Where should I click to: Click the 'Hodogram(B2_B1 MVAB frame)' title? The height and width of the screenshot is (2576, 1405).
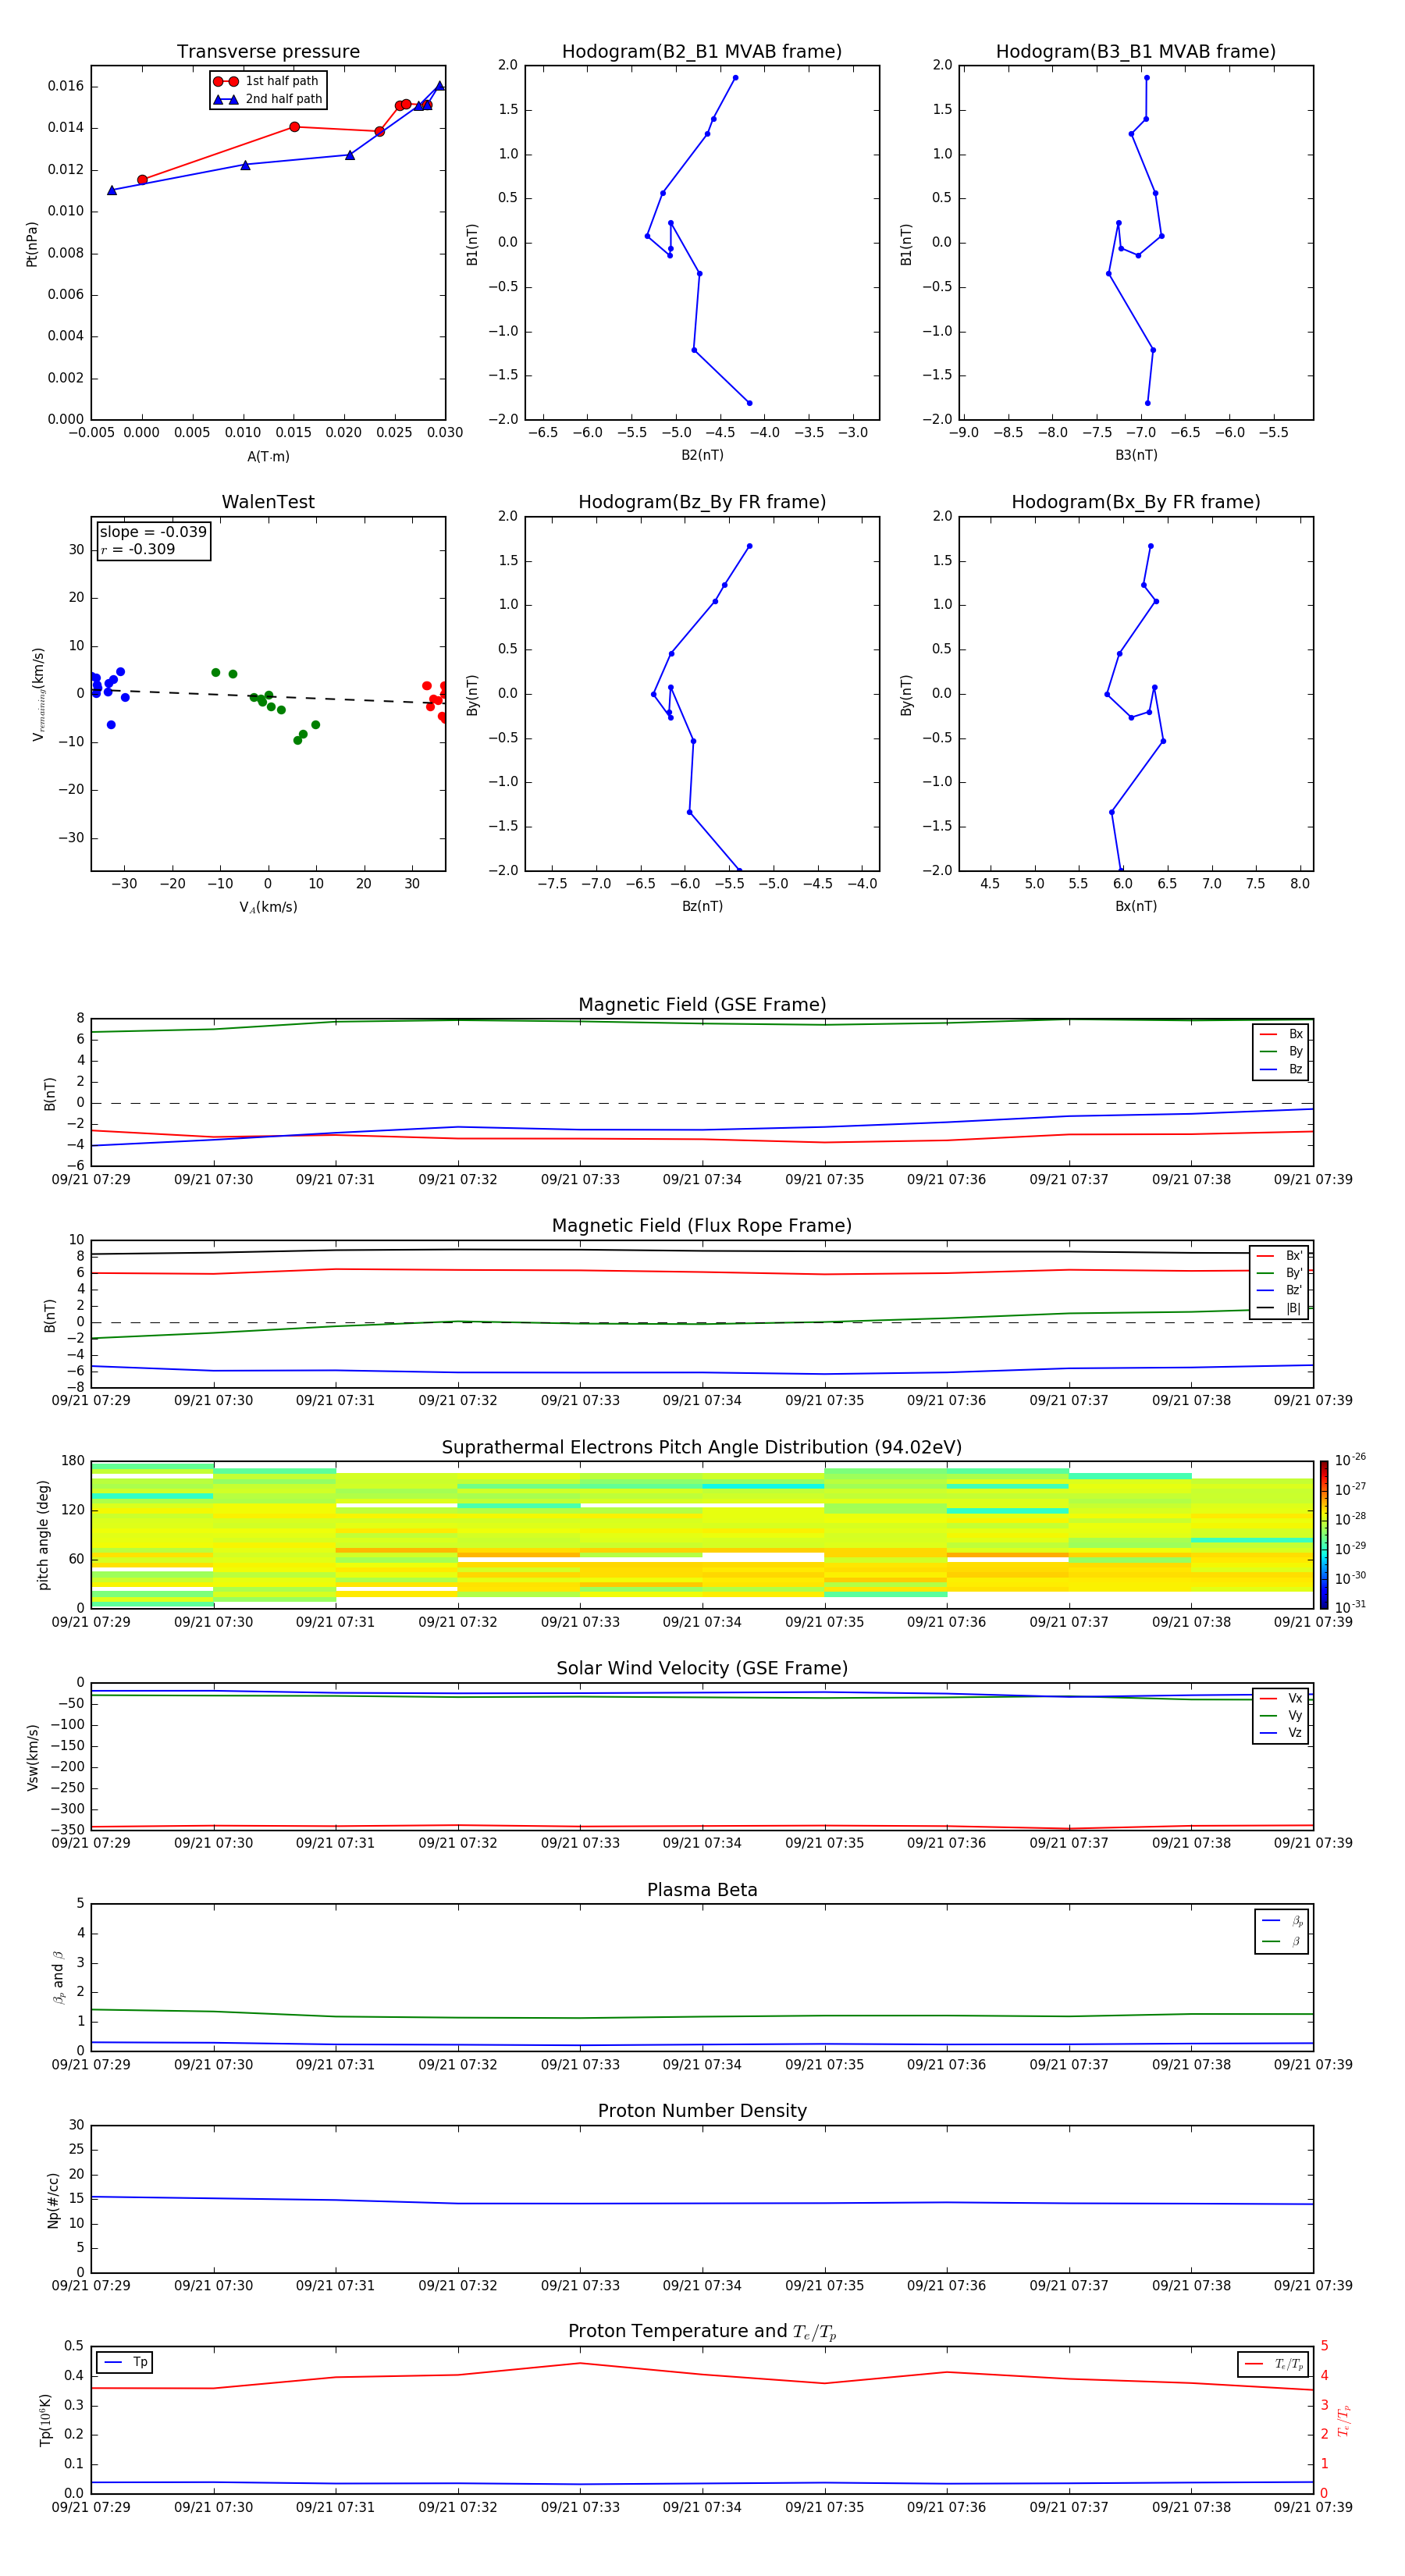click(702, 52)
